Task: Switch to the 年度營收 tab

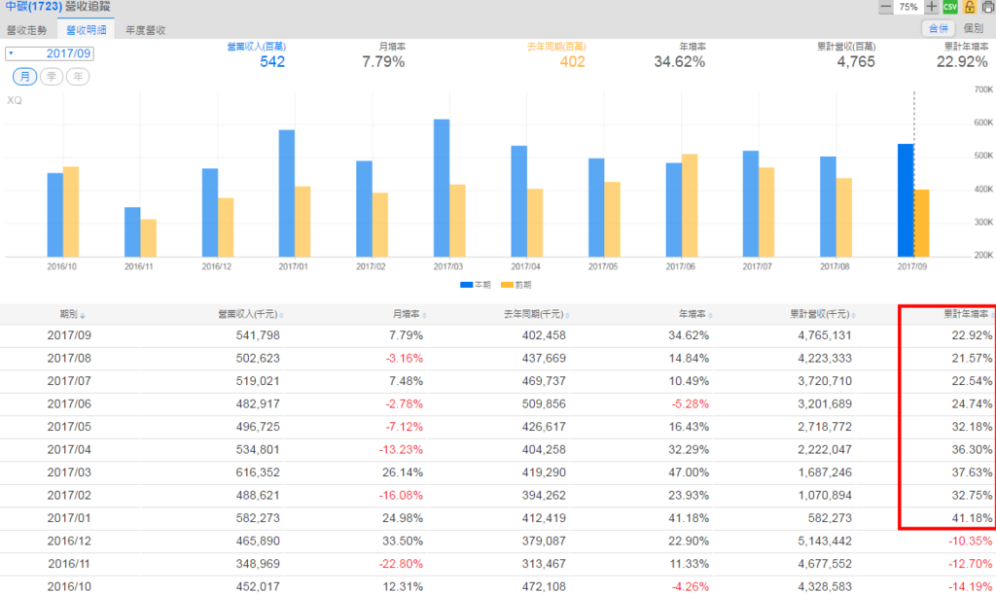Action: (x=146, y=30)
